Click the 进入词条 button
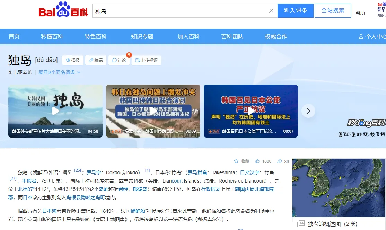This screenshot has width=386, height=230. tap(295, 11)
